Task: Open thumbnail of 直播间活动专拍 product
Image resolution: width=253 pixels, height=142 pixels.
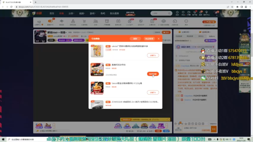Action: point(97,69)
